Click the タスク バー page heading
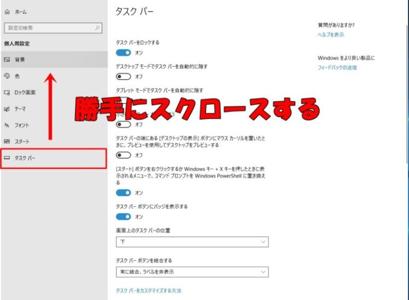 pos(134,11)
